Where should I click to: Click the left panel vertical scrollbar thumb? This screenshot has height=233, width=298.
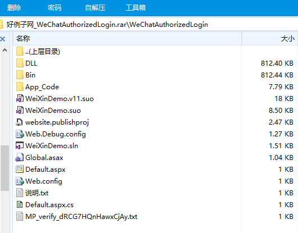pyautogui.click(x=4, y=168)
